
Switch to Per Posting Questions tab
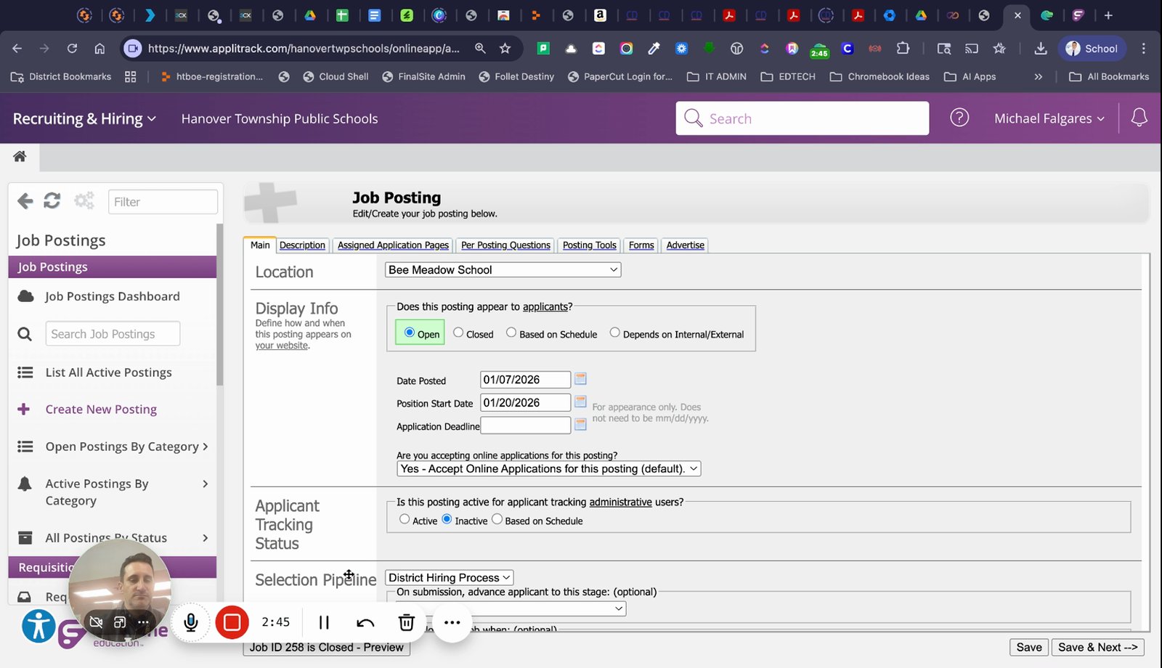click(505, 245)
